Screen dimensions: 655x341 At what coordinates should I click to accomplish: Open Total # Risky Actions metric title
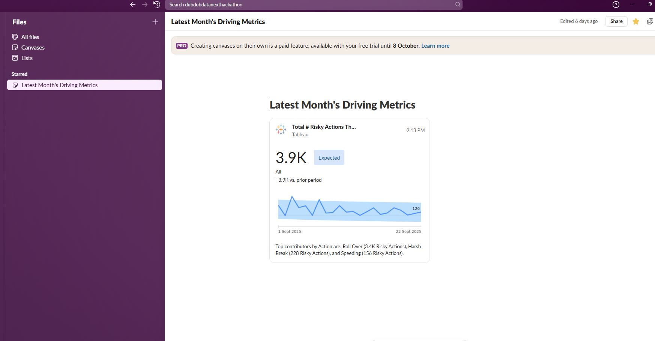tap(324, 127)
